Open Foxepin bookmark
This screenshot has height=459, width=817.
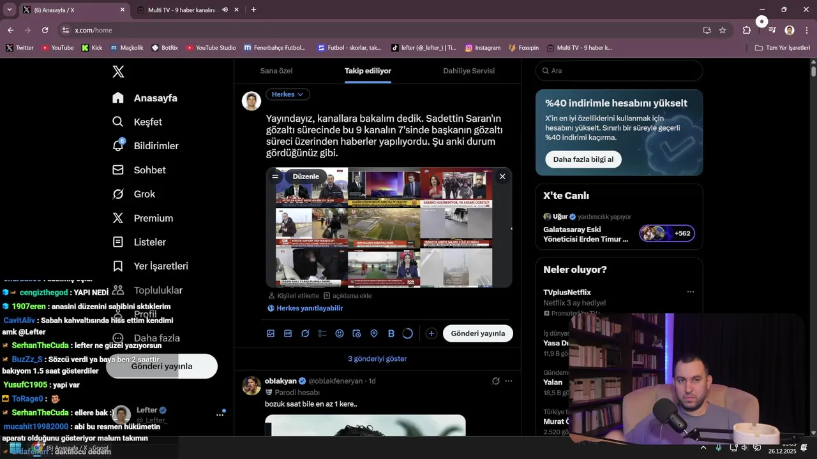[523, 48]
